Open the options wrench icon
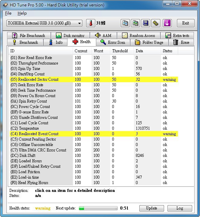The width and height of the screenshot is (200, 217). tap(156, 23)
